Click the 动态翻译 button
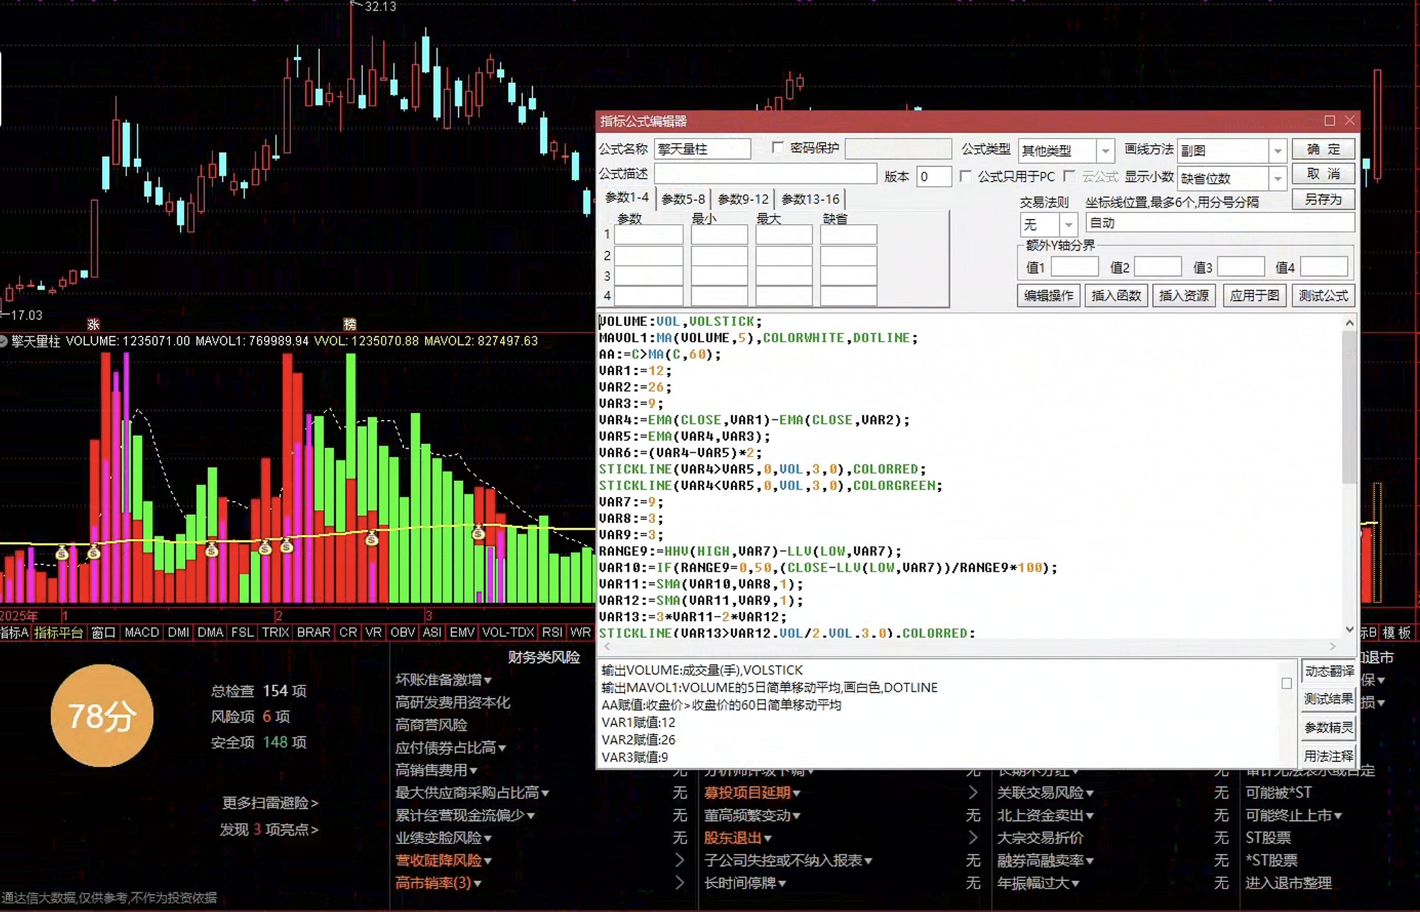The height and width of the screenshot is (912, 1420). click(1328, 672)
